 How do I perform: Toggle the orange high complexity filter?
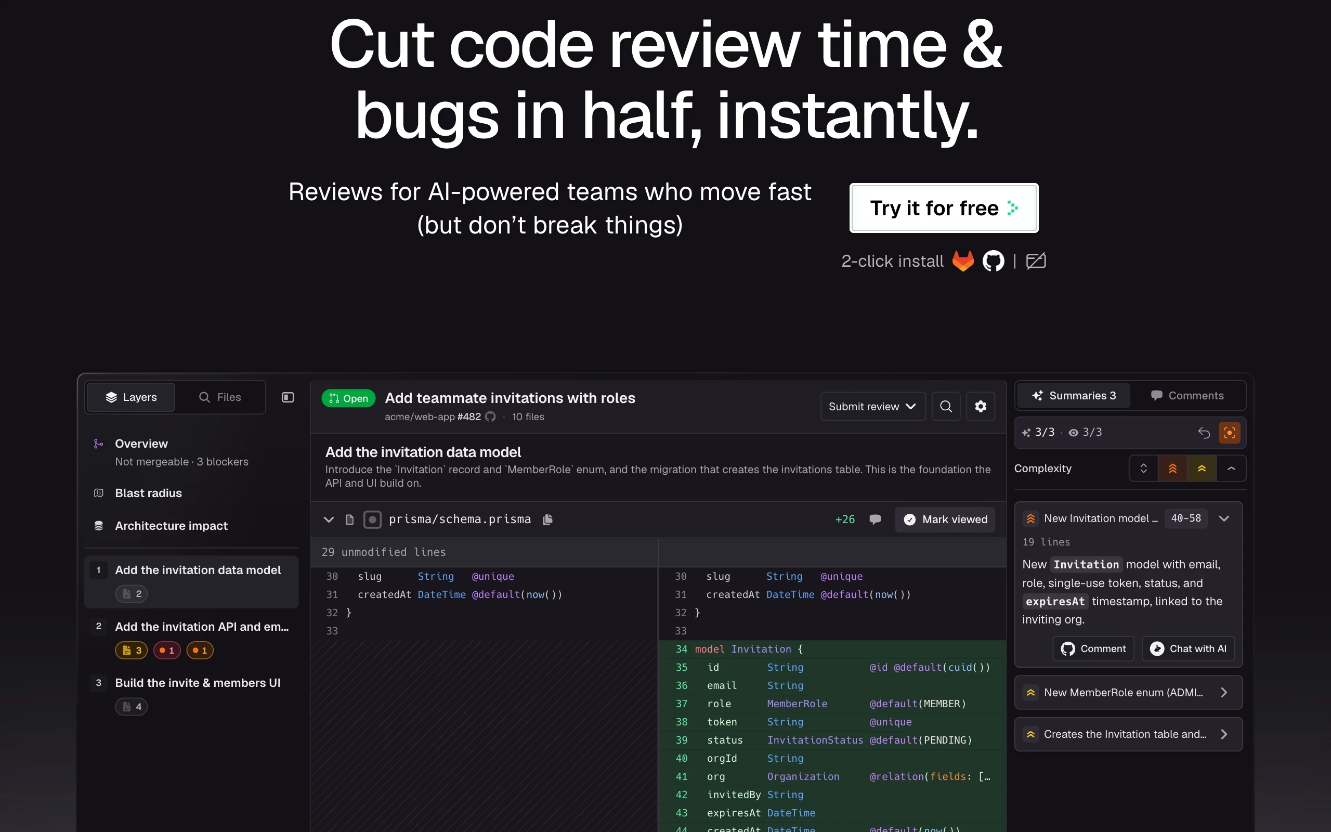[x=1172, y=469]
